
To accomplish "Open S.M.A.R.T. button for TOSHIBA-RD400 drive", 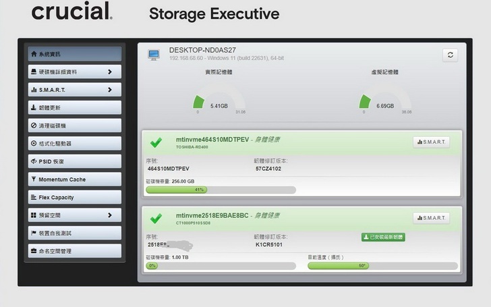I will [x=431, y=142].
